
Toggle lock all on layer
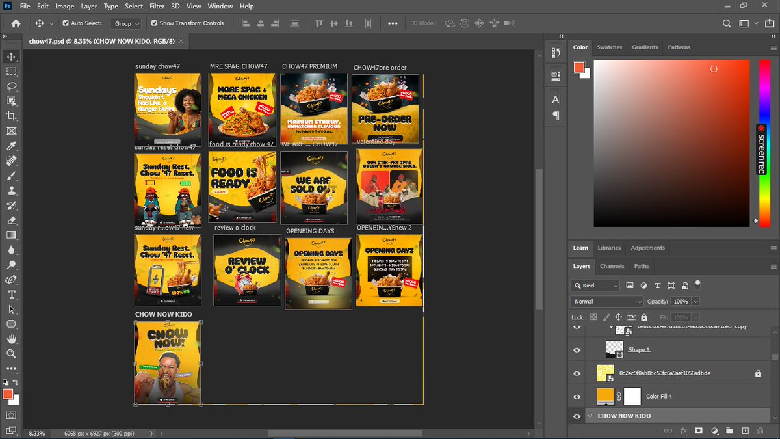pos(643,317)
